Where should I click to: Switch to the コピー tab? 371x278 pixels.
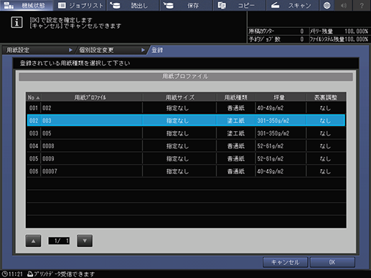point(239,5)
